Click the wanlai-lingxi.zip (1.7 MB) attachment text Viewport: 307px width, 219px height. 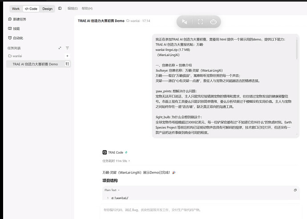pyautogui.click(x=173, y=50)
